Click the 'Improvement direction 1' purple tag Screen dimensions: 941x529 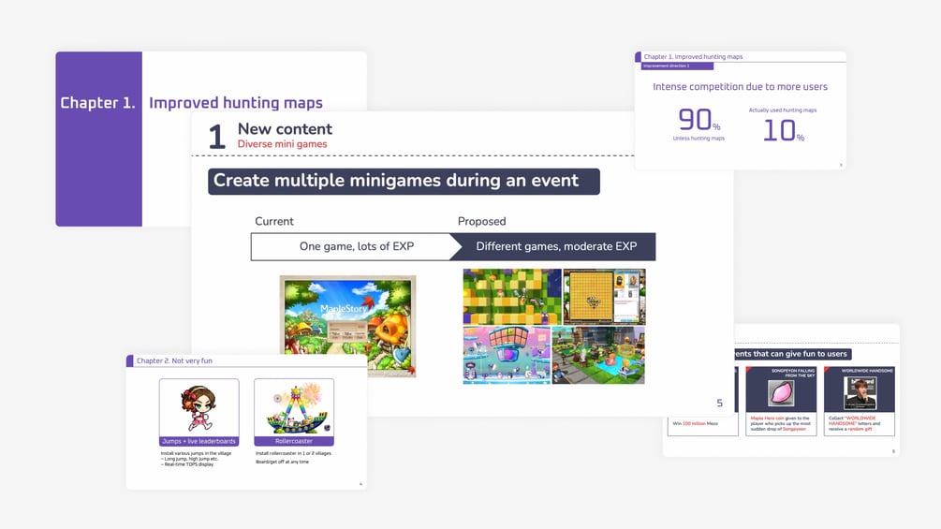(677, 66)
